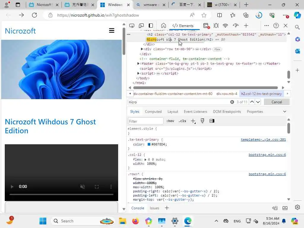Open the Copilot icon in Edge

tap(297, 15)
